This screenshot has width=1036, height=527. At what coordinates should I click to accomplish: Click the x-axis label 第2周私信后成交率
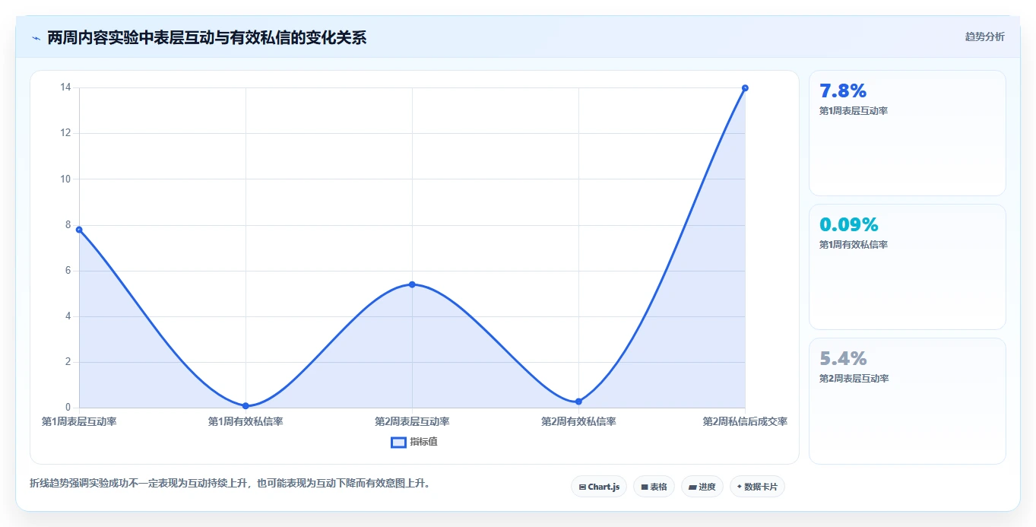pos(745,421)
